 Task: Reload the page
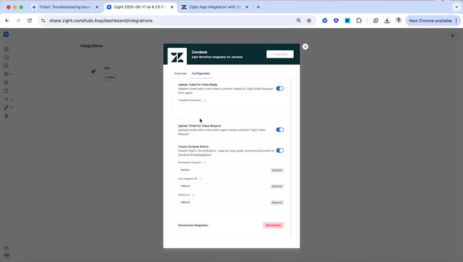point(29,21)
